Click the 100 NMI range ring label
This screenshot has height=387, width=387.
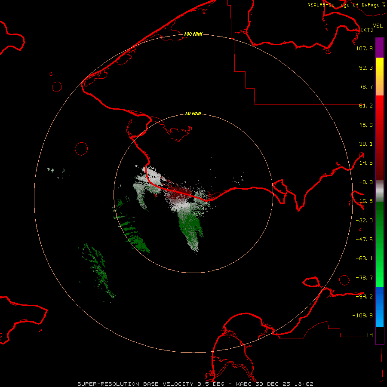point(193,34)
